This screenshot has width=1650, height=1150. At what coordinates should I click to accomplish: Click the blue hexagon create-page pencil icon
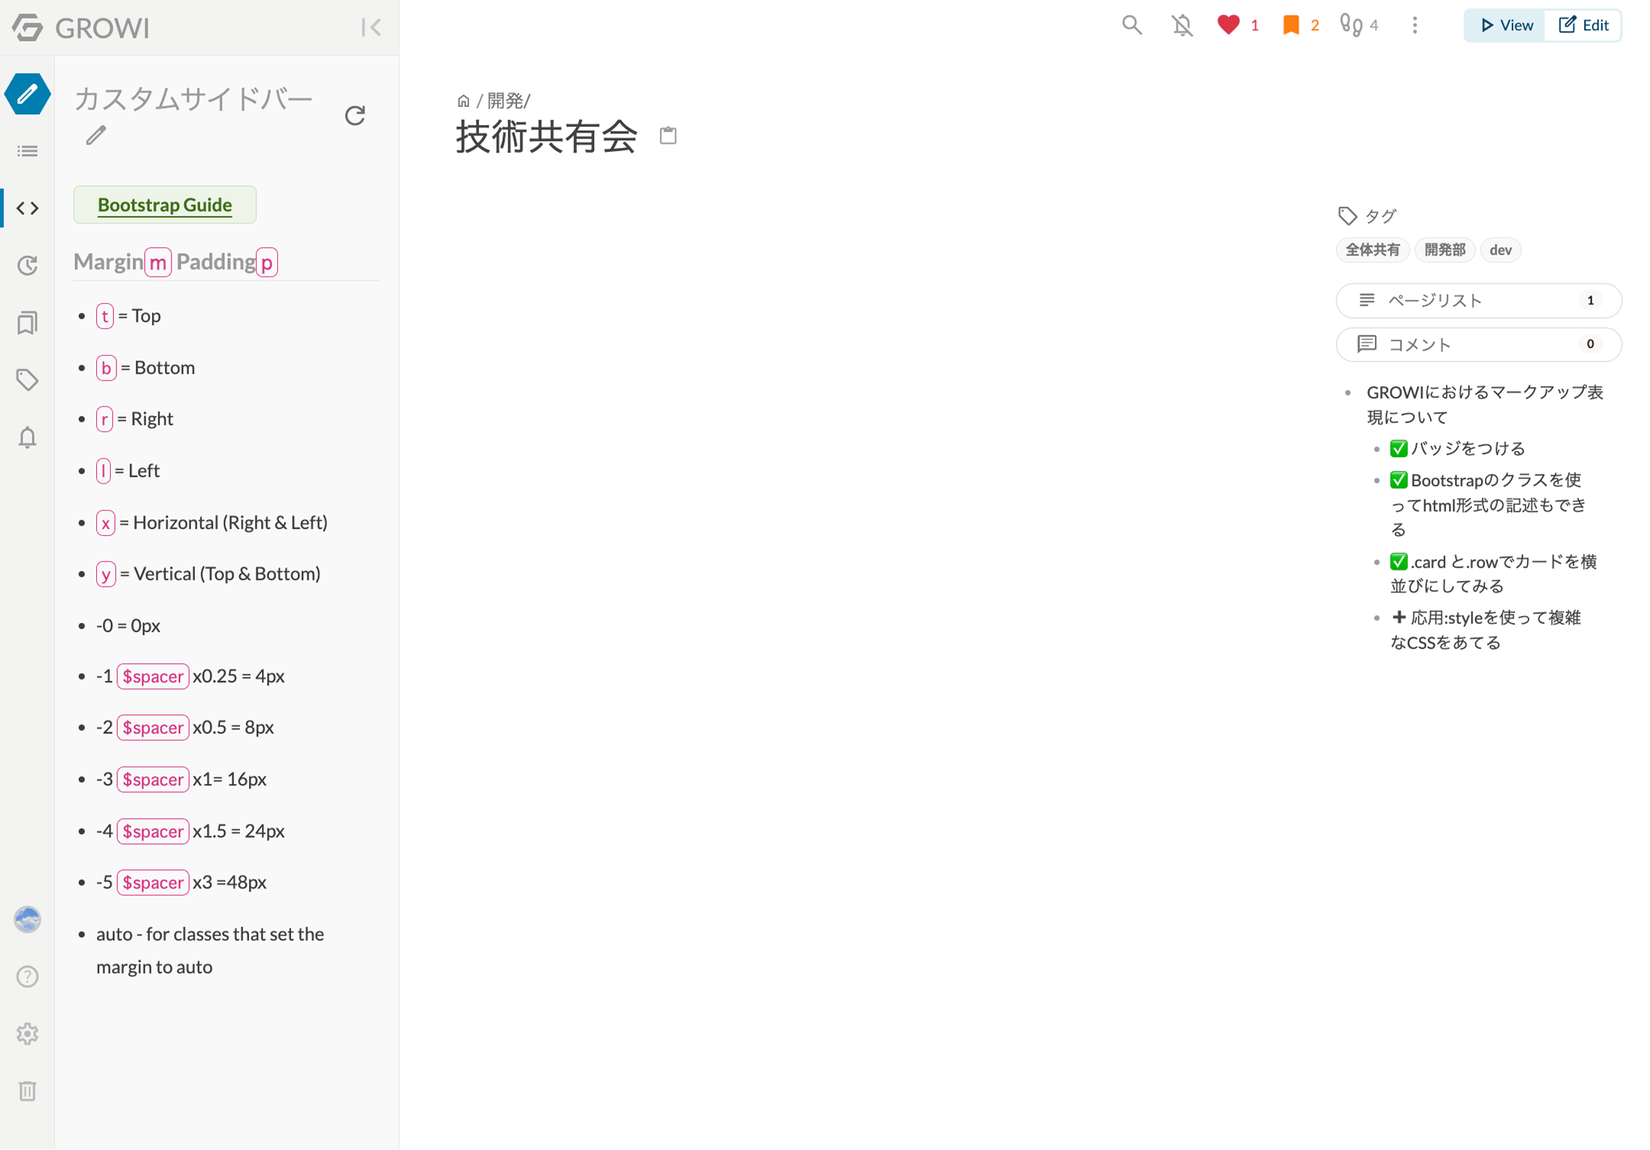pos(27,94)
